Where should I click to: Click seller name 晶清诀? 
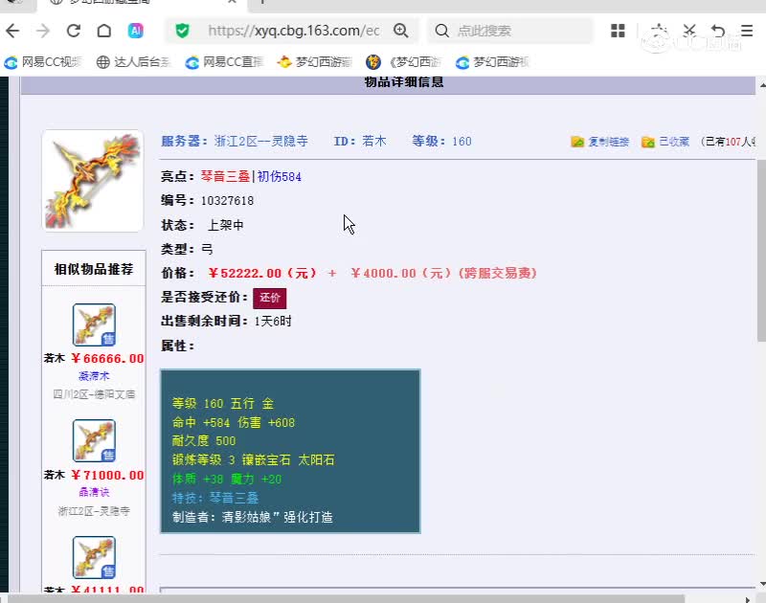(x=94, y=492)
